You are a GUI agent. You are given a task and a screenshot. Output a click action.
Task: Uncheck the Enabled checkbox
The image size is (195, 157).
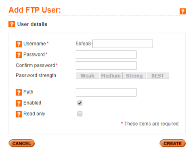coord(80,103)
